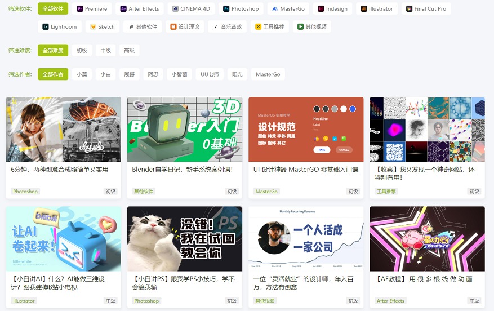Select the 全部作者 author filter
The height and width of the screenshot is (311, 494).
coord(53,74)
